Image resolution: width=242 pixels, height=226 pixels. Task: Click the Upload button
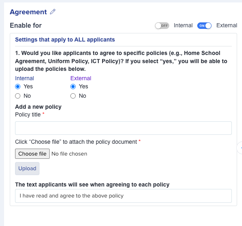(27, 169)
